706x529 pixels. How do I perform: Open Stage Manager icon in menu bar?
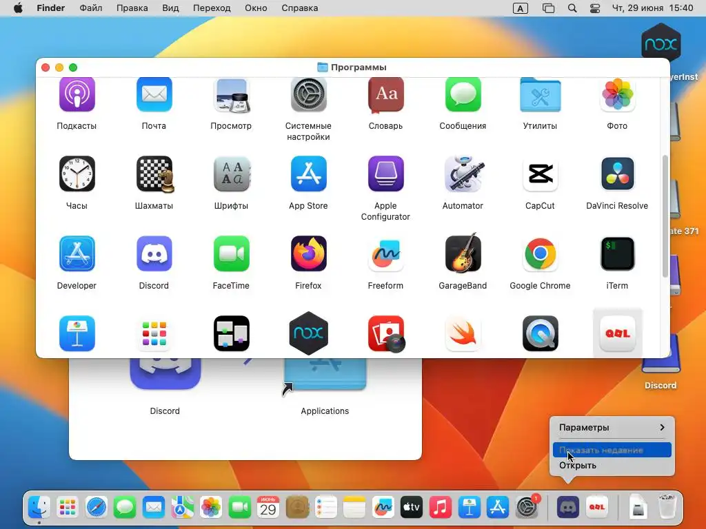(548, 8)
